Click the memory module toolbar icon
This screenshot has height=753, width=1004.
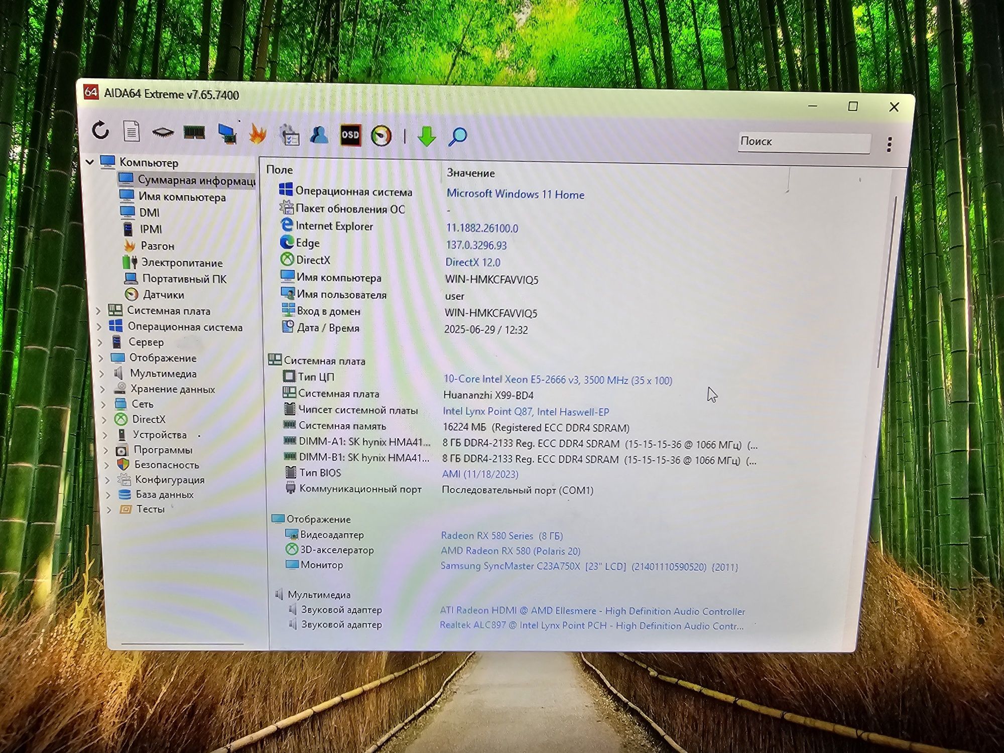click(194, 133)
